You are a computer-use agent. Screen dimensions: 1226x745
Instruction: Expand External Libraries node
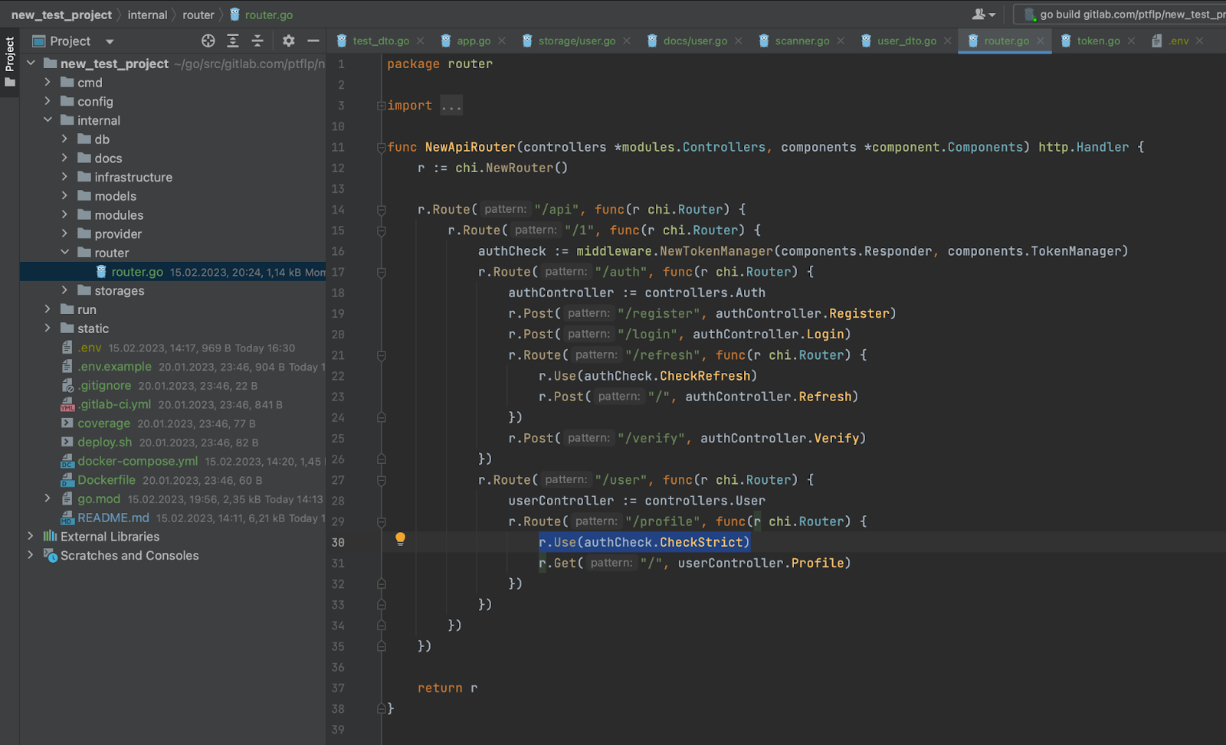tap(31, 536)
